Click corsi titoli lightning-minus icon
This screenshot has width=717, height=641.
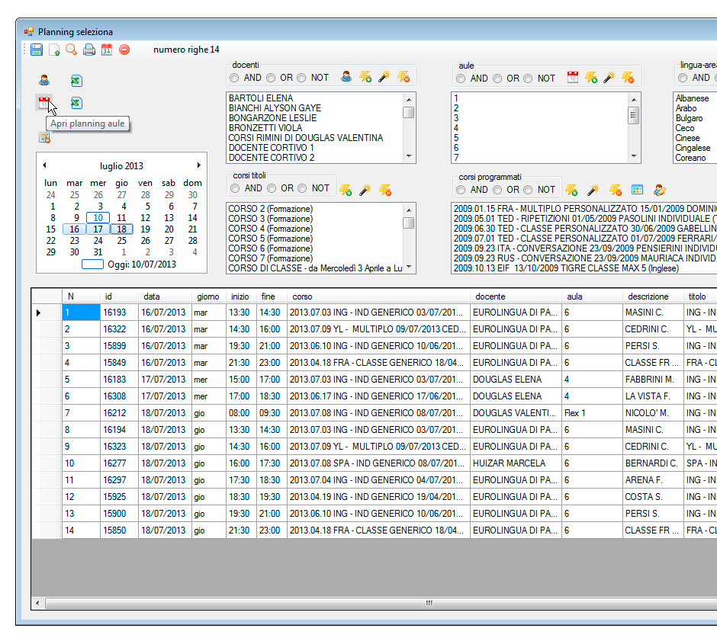click(x=385, y=190)
